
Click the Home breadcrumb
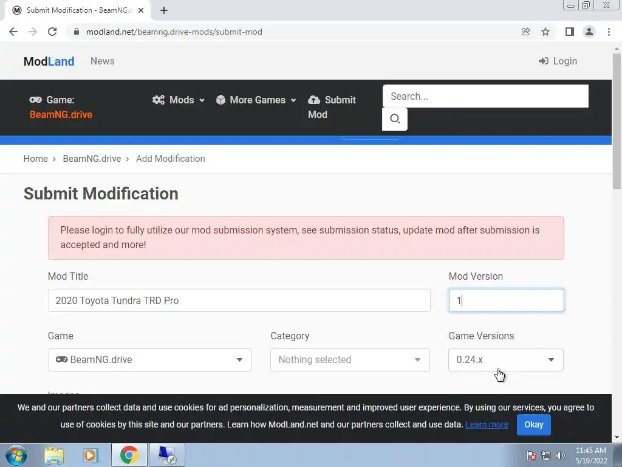pos(36,159)
